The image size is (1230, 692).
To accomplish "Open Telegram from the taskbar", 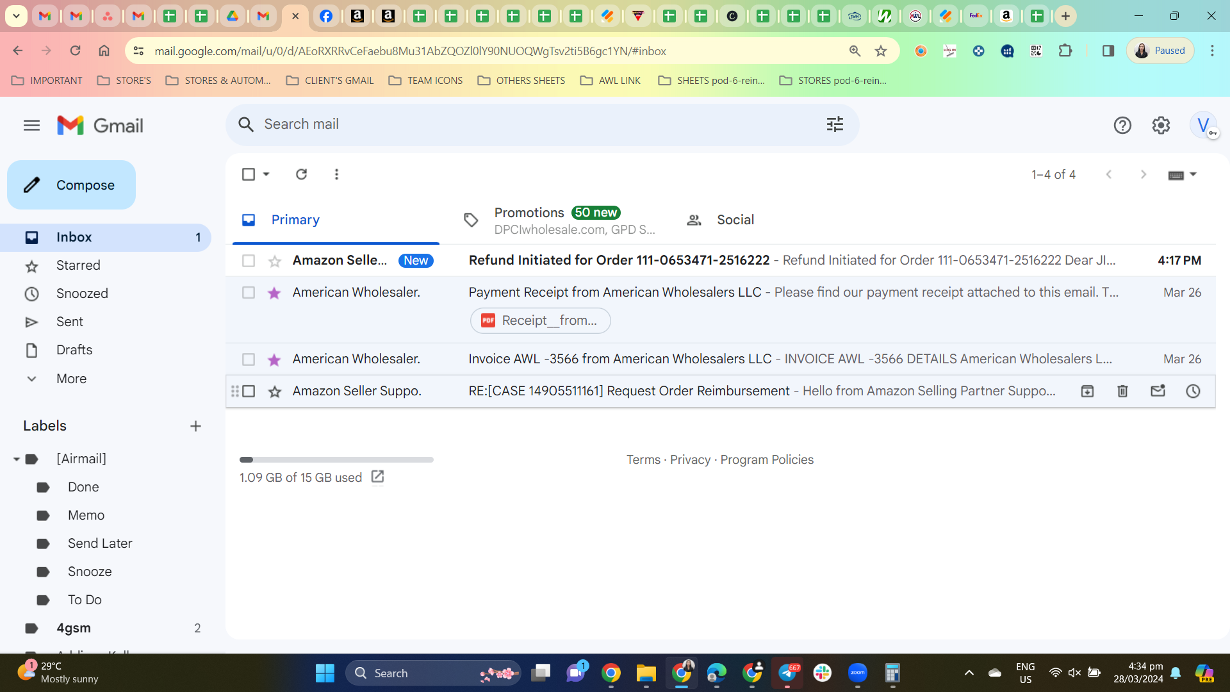I will [x=787, y=673].
